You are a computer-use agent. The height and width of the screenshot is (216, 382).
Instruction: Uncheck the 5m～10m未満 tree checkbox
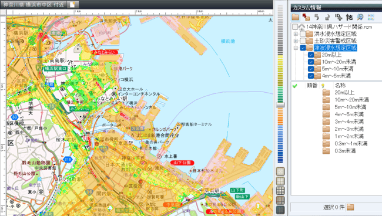coord(311,69)
